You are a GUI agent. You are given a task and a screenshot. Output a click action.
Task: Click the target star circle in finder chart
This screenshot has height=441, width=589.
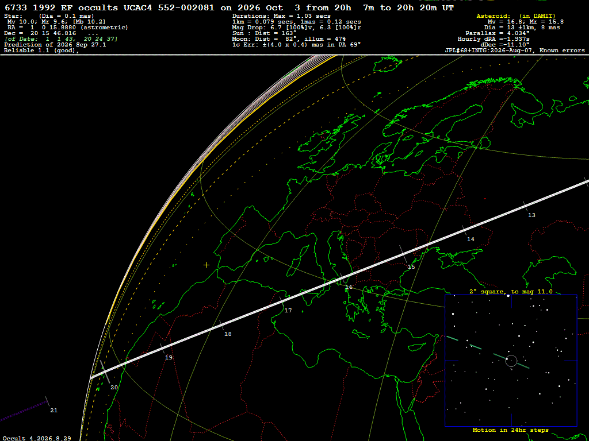(511, 361)
